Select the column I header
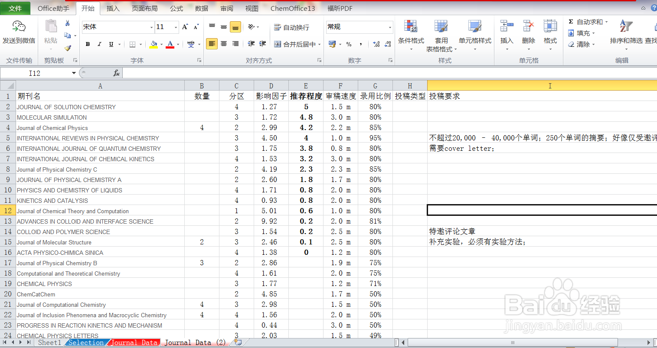This screenshot has width=657, height=348. 542,85
